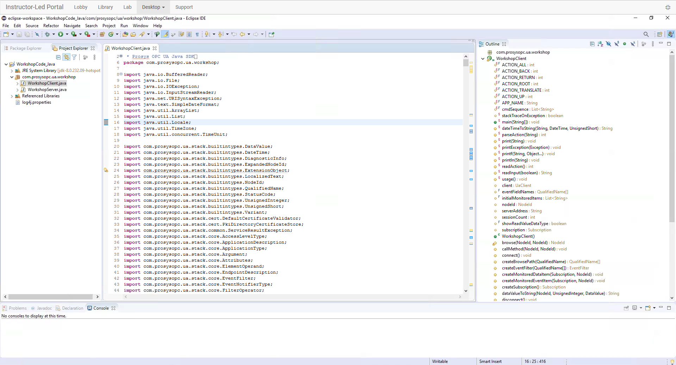Switch to the Problems tab
Viewport: 676px width, 365px height.
14,308
